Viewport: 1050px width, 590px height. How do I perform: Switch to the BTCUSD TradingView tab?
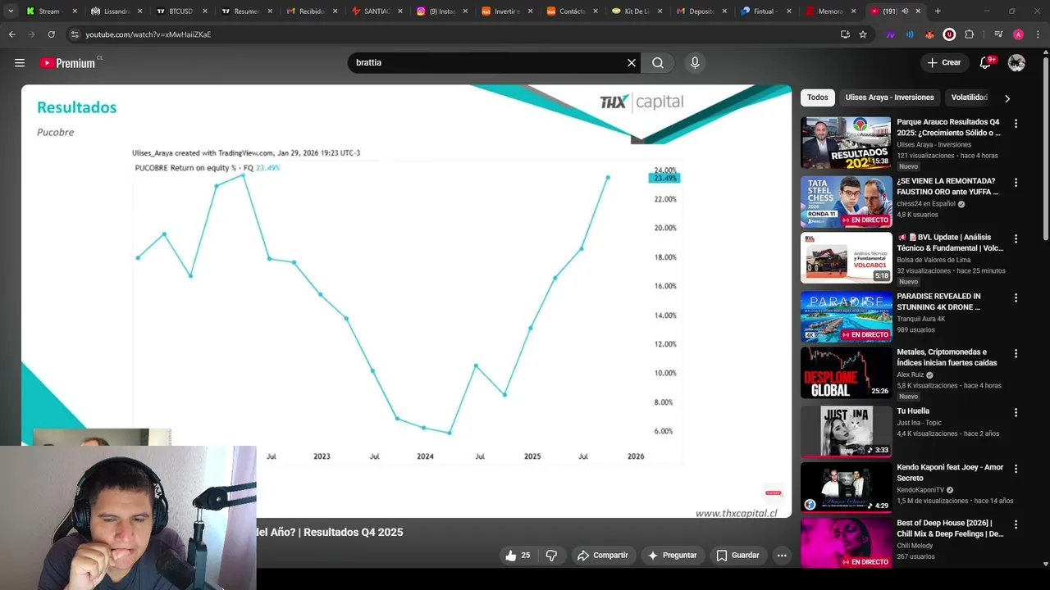pyautogui.click(x=180, y=11)
